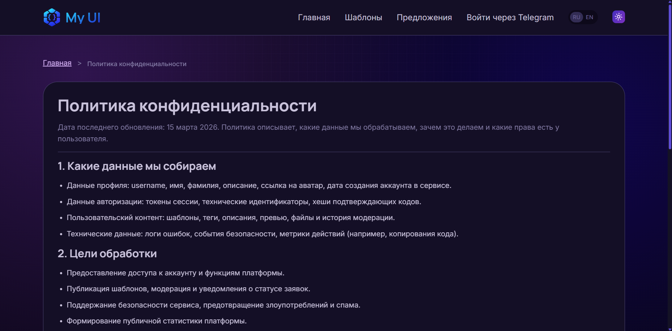Image resolution: width=672 pixels, height=331 pixels.
Task: Click the page title Политика конфиденциальности
Action: click(187, 106)
